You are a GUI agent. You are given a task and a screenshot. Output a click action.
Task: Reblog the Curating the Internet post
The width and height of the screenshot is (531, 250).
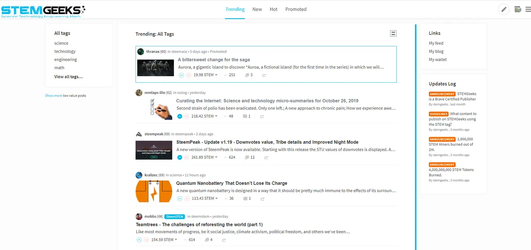coord(262,116)
